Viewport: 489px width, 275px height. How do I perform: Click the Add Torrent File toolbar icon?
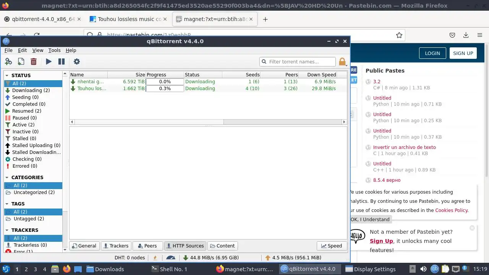21,61
